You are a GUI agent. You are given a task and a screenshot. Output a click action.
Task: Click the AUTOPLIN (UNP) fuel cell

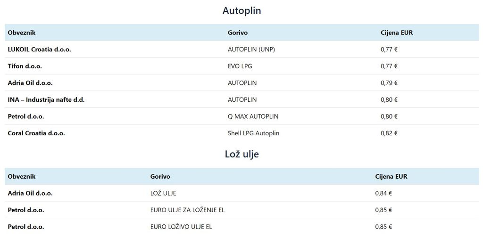(x=251, y=49)
